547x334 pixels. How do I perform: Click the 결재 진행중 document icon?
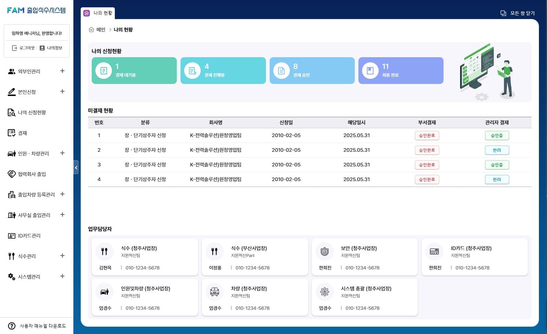tap(193, 70)
